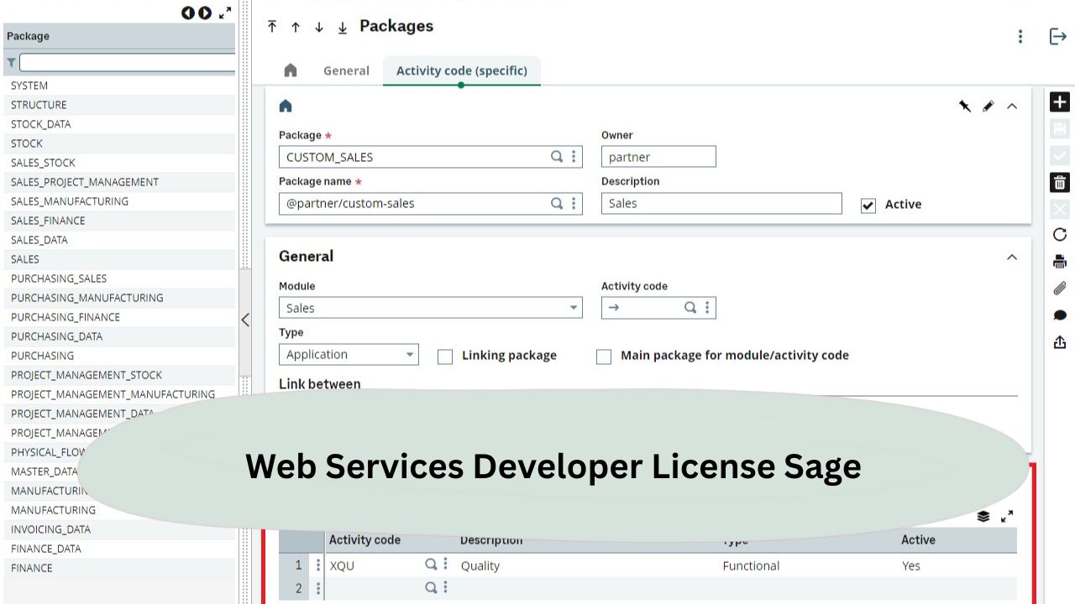Go to the last record arrow
This screenshot has height=604, width=1075.
[x=343, y=27]
